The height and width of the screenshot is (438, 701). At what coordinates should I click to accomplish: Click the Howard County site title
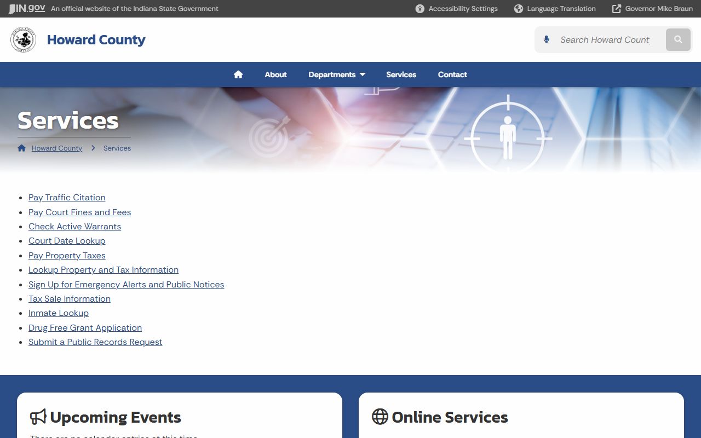point(96,40)
